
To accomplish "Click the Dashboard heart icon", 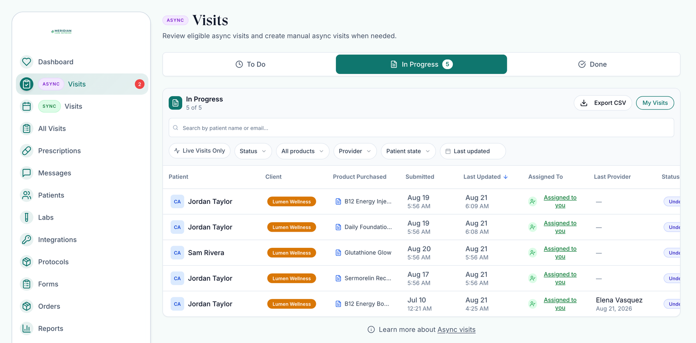I will point(27,62).
